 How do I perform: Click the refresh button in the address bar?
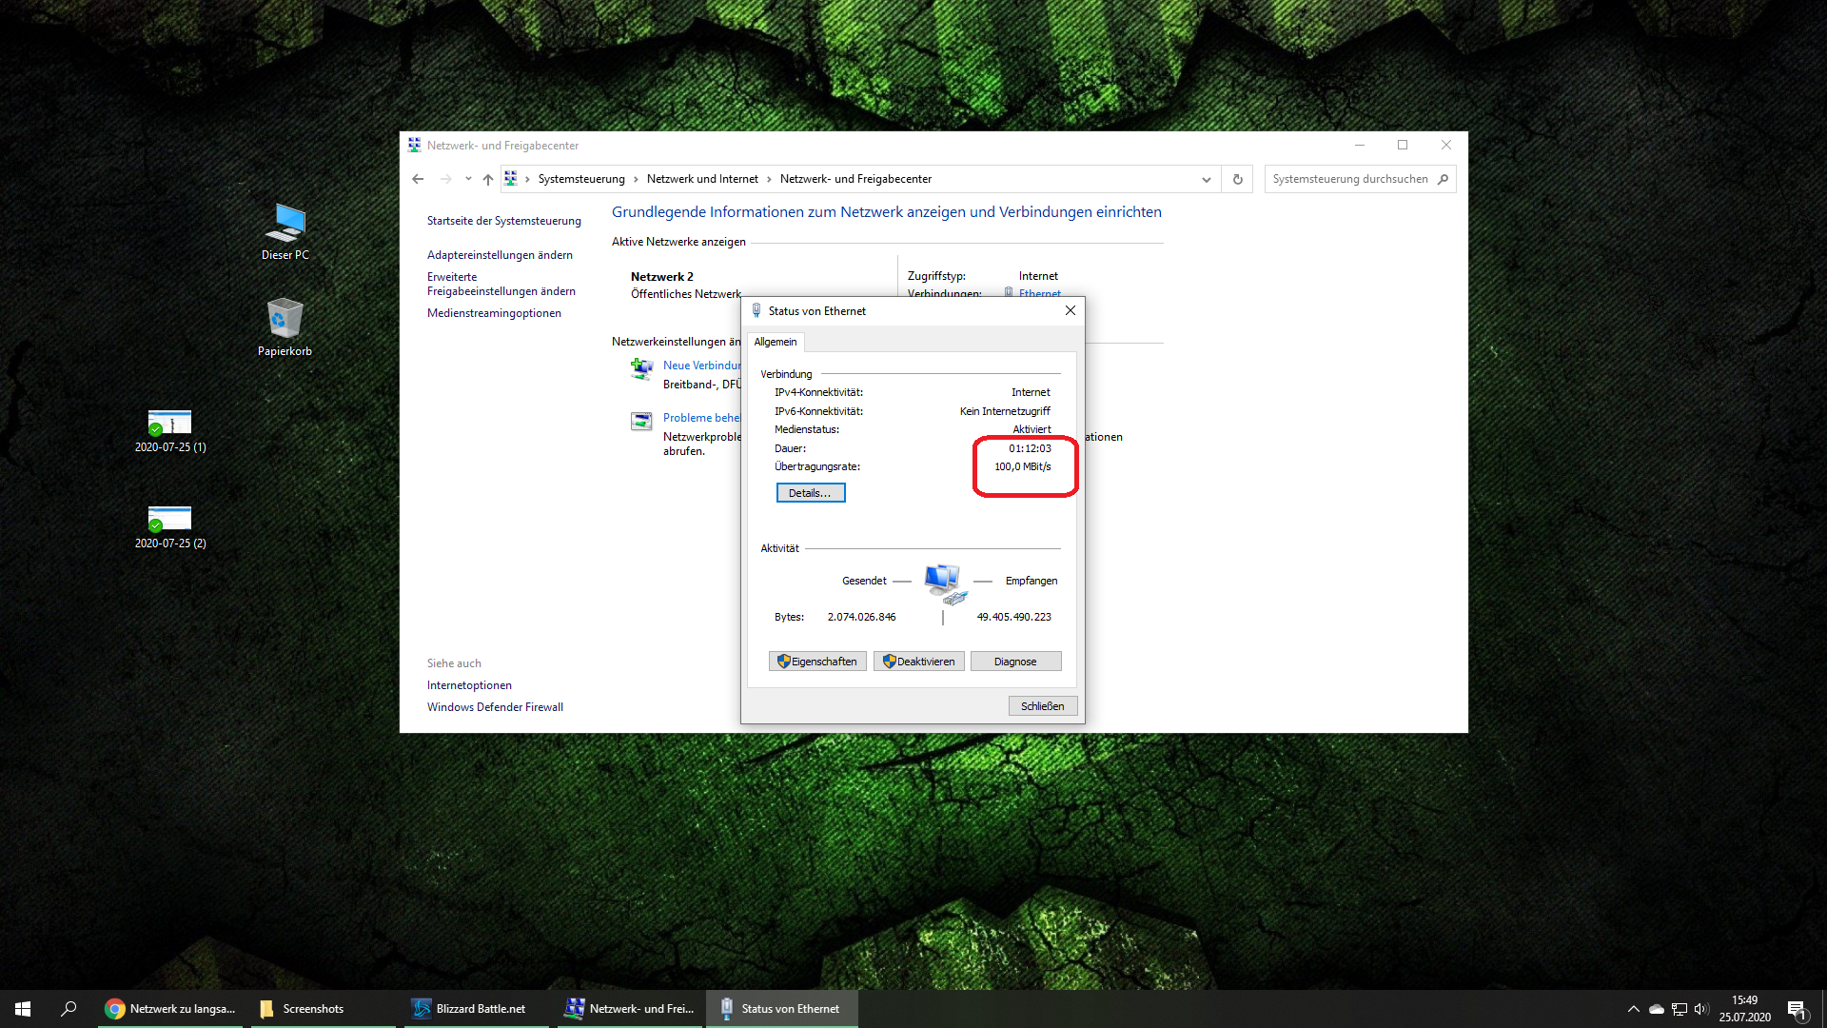(x=1238, y=179)
